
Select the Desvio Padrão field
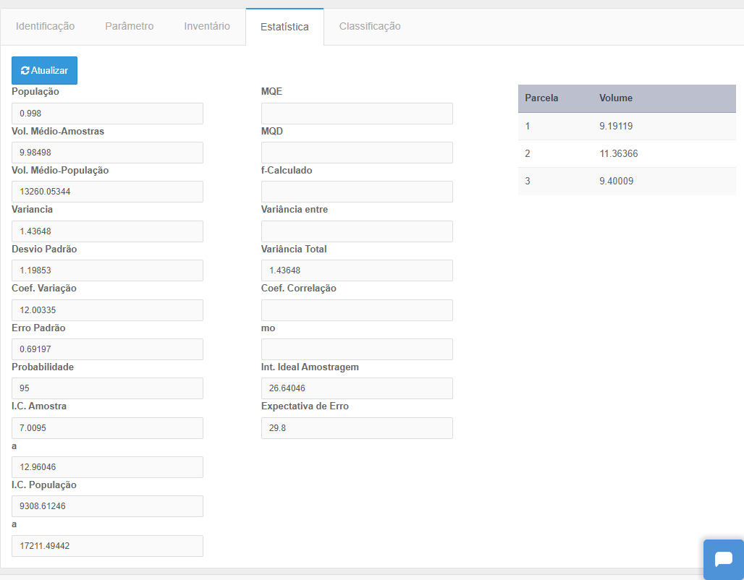[x=107, y=270]
